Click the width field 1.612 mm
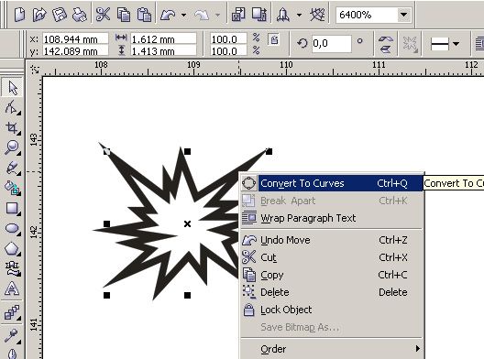Screen dimensions: 484x359 pyautogui.click(x=163, y=39)
